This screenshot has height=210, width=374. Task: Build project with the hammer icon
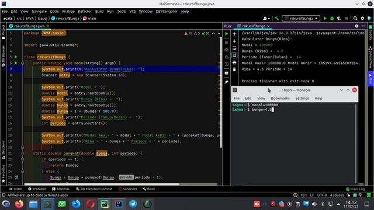click(276, 18)
